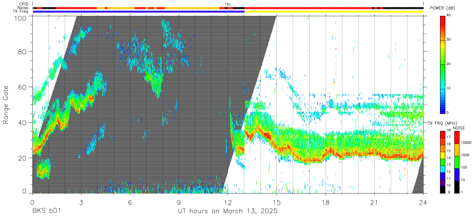Screen dimensions: 476x219
Task: Click the x-axis tick label 21
Action: coord(374,202)
